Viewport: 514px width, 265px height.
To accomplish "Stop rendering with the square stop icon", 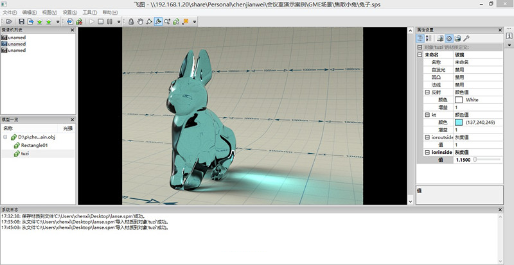I will (x=101, y=22).
